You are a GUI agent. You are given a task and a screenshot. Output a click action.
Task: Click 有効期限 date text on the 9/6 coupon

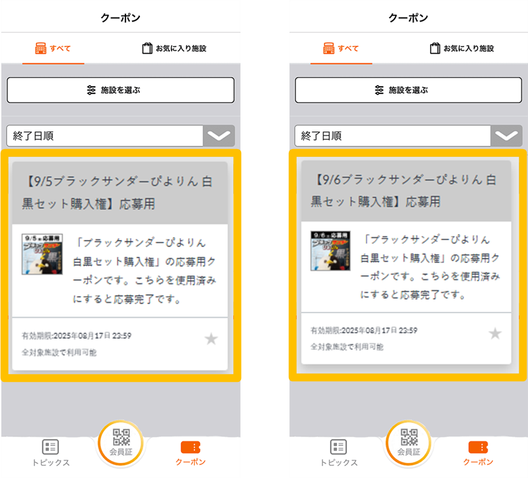pos(364,330)
